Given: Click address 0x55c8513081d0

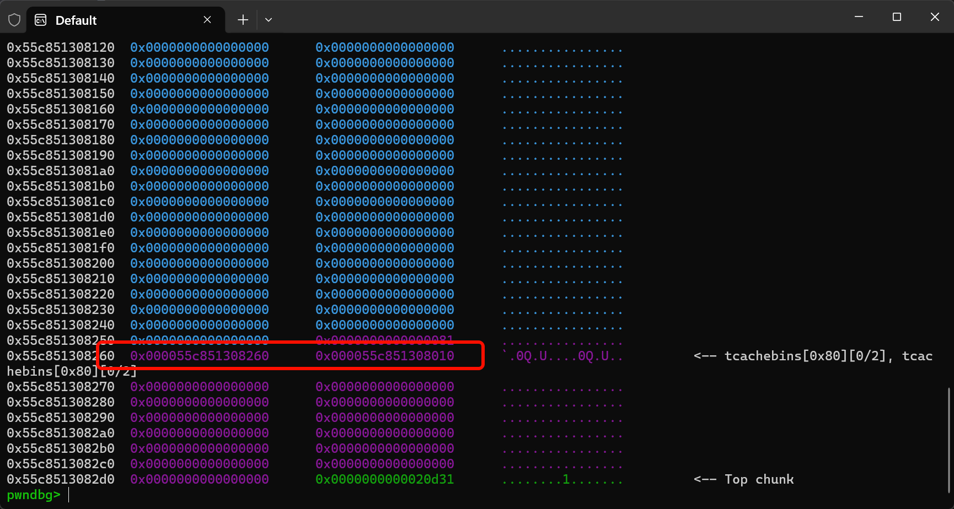Looking at the screenshot, I should pyautogui.click(x=61, y=217).
